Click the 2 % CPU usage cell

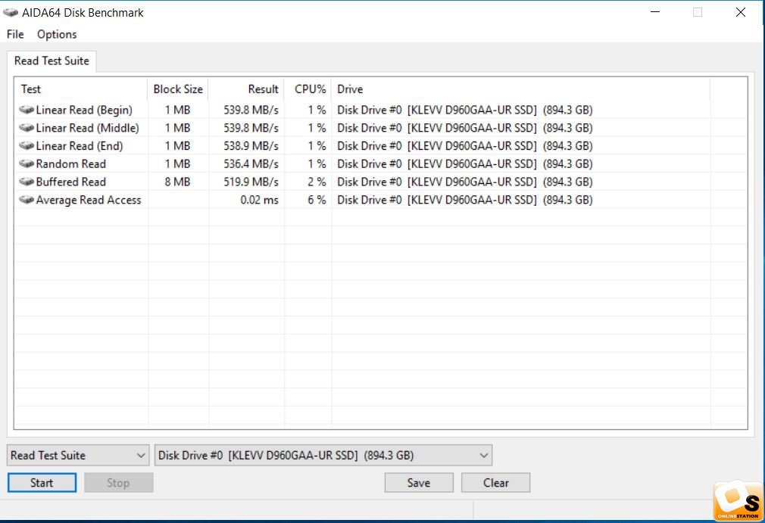tap(317, 182)
